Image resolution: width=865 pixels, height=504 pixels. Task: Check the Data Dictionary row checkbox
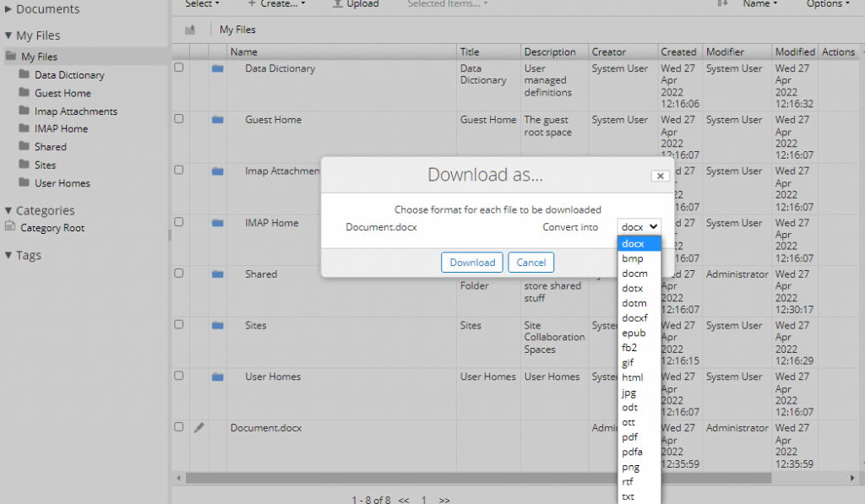(178, 68)
